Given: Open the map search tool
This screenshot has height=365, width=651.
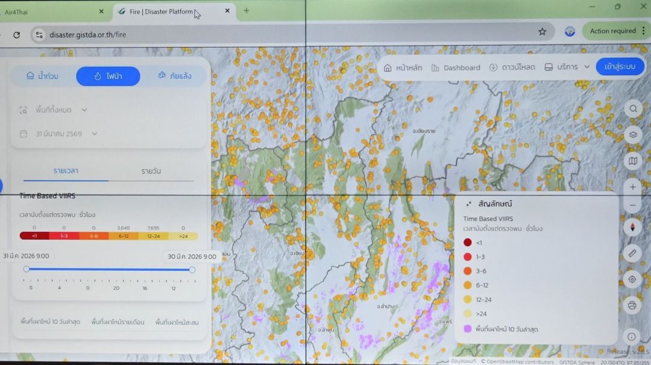Looking at the screenshot, I should click(x=633, y=109).
